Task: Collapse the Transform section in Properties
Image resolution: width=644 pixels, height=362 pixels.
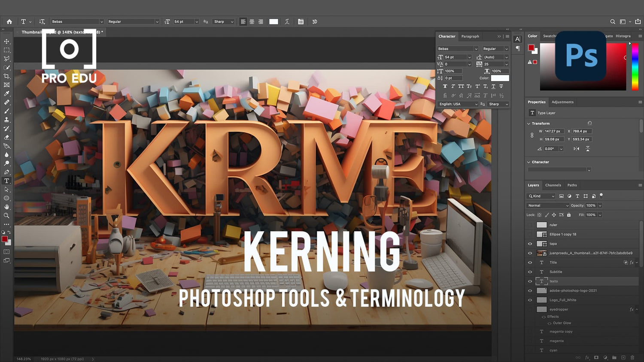Action: tap(529, 123)
